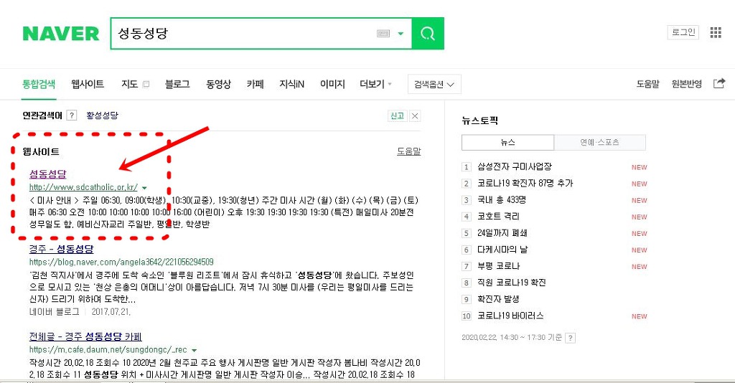This screenshot has height=383, width=735.
Task: Expand arrow next to sdcatholic.or.kr URL
Action: pyautogui.click(x=144, y=188)
